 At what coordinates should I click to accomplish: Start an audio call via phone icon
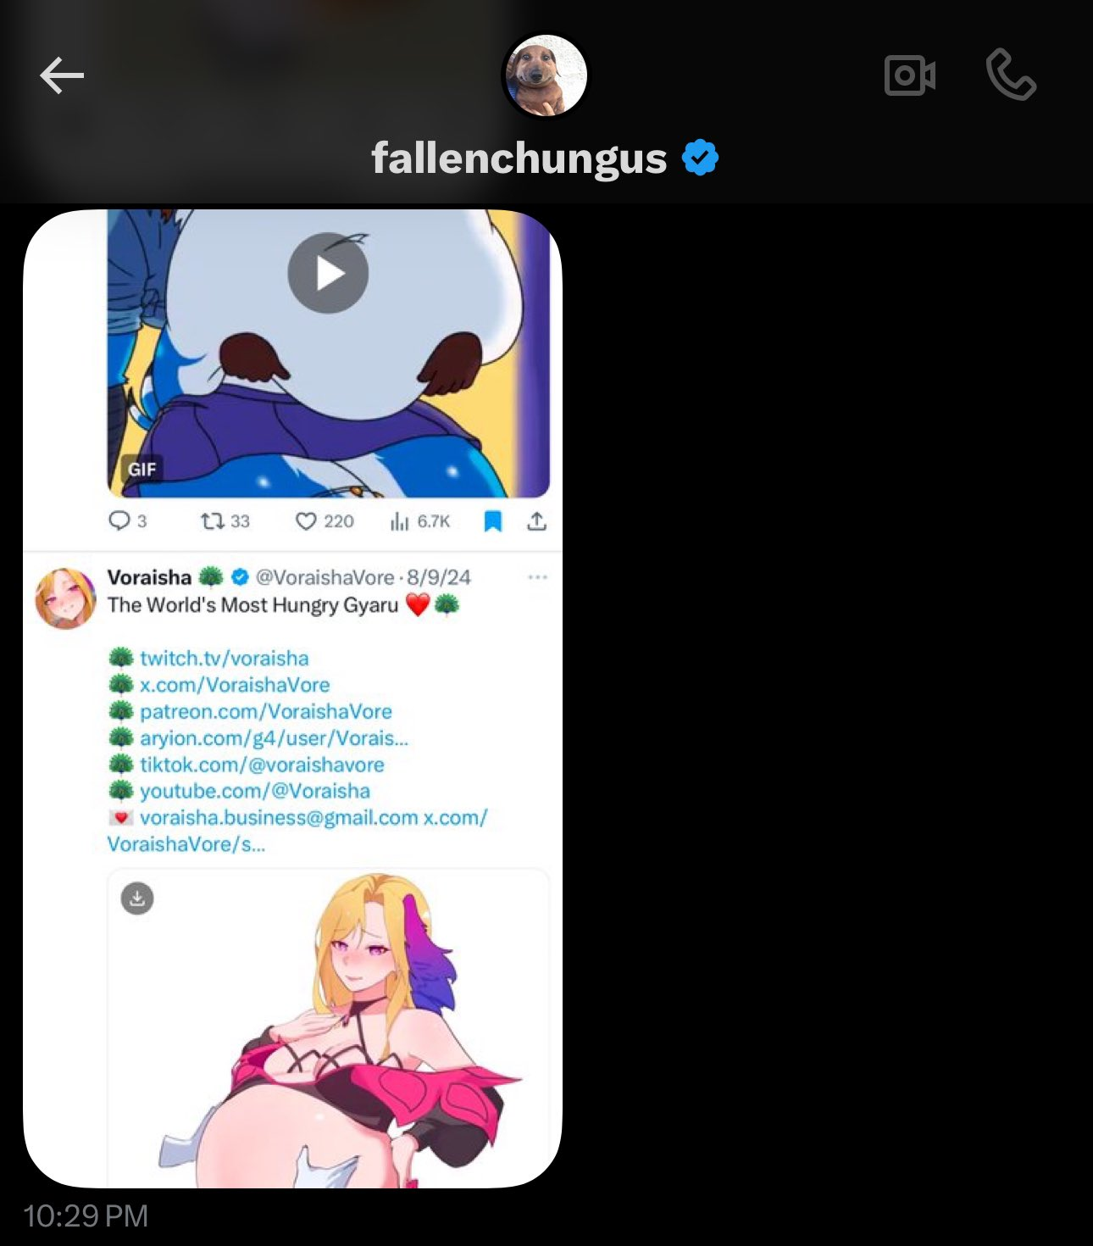click(1011, 75)
